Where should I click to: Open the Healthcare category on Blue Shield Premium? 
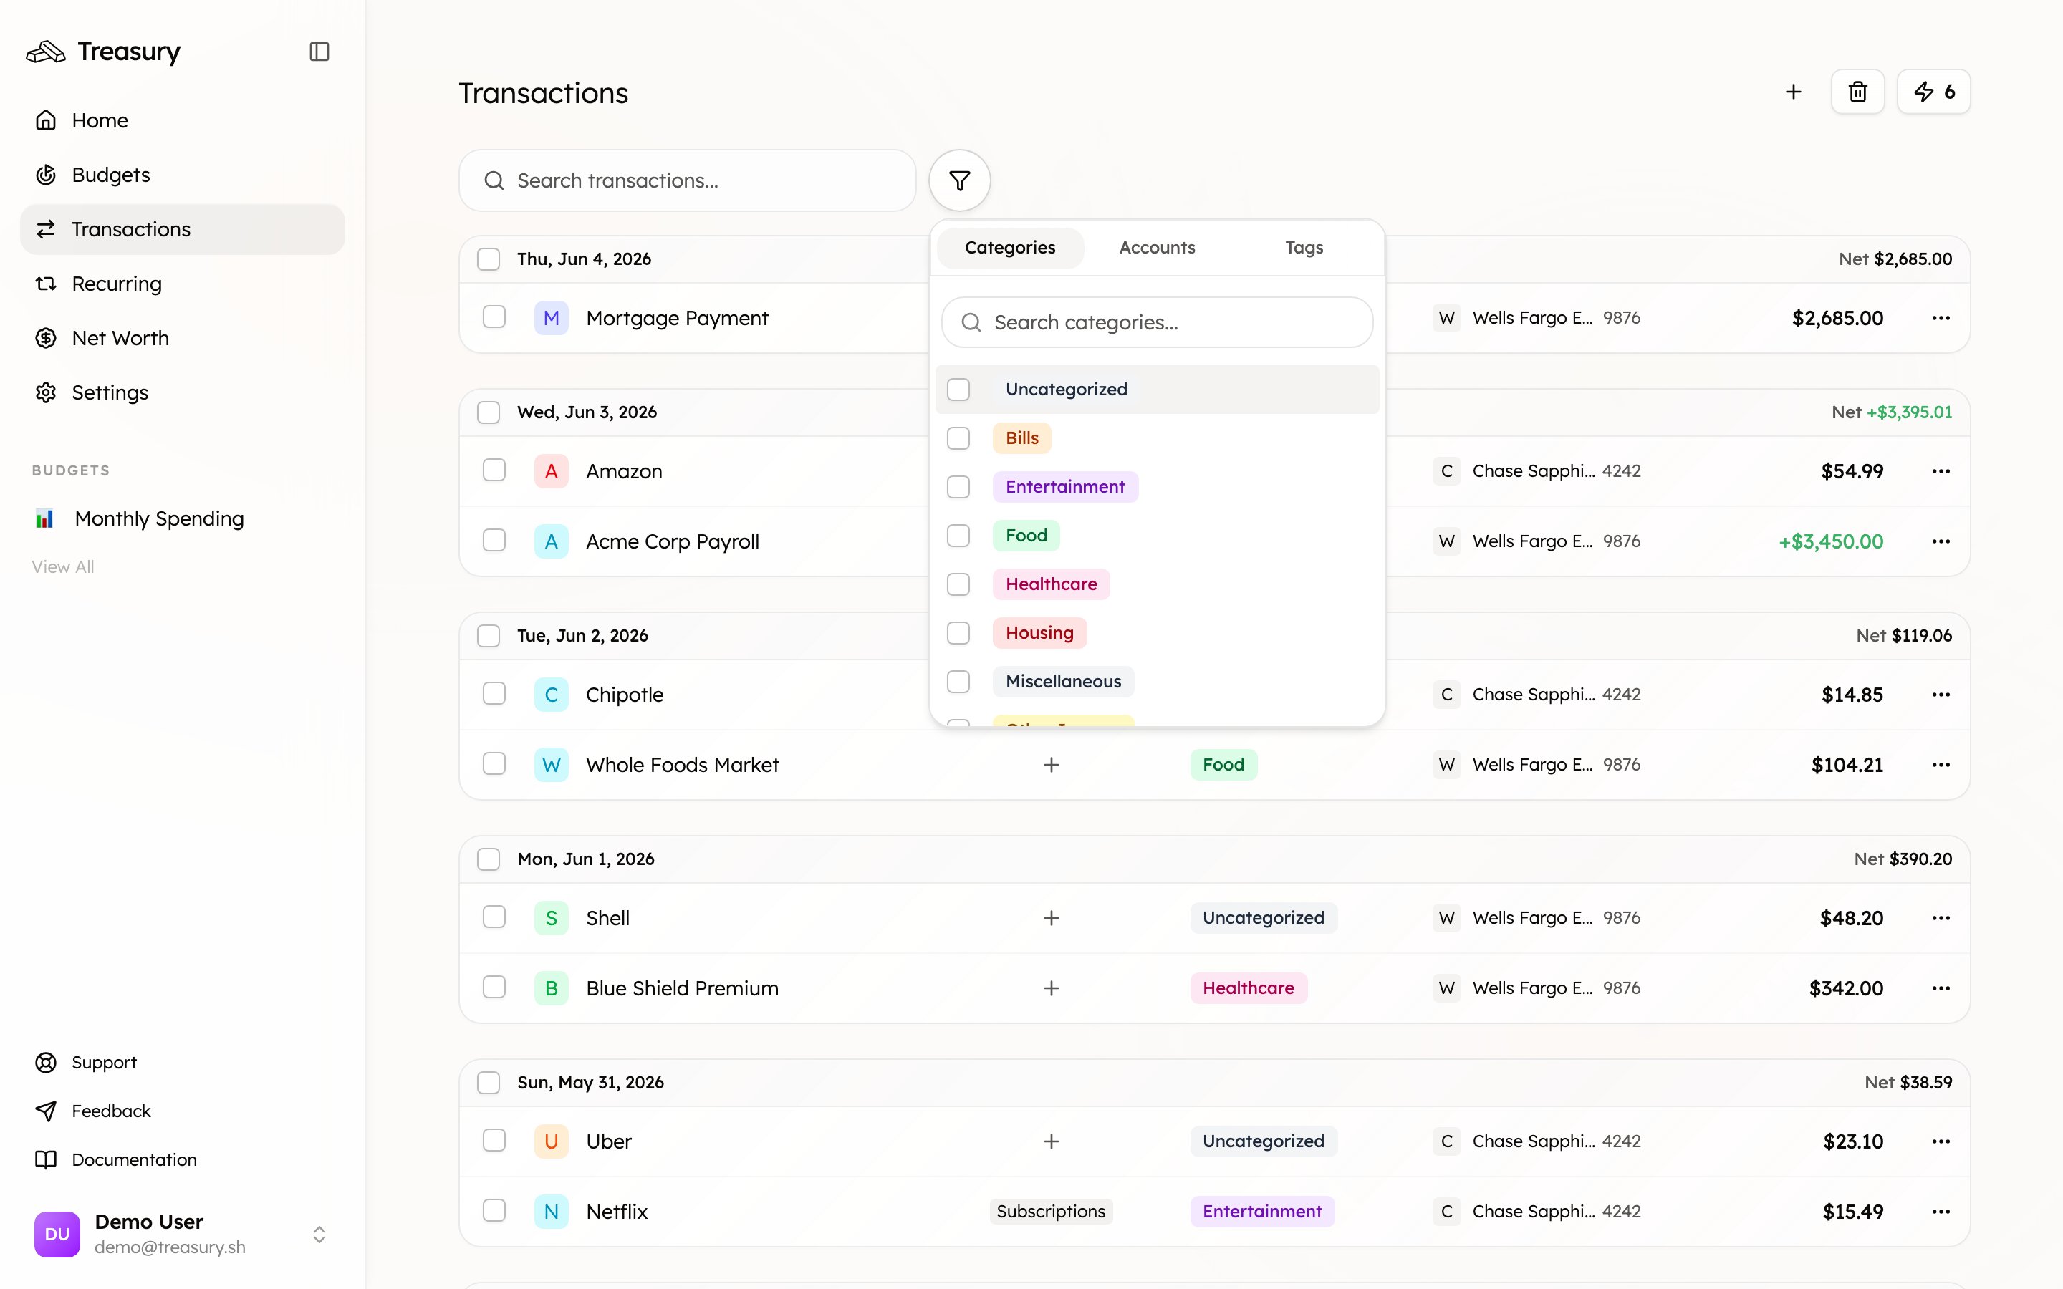point(1248,988)
